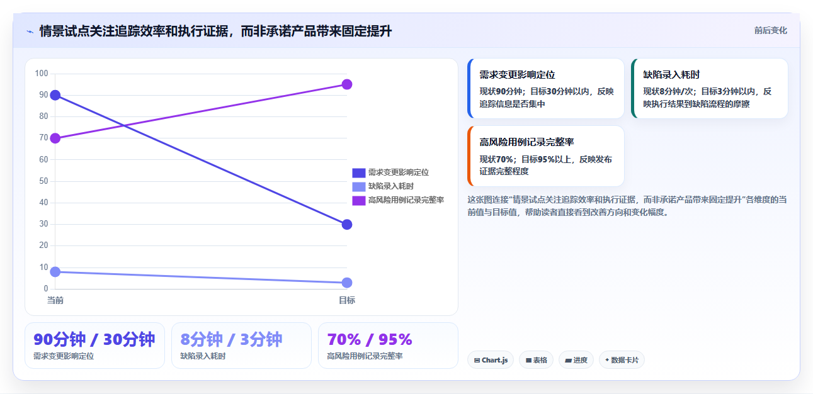
Task: Click the text 现状90分钟；目标30分钟以内
Action: point(534,91)
